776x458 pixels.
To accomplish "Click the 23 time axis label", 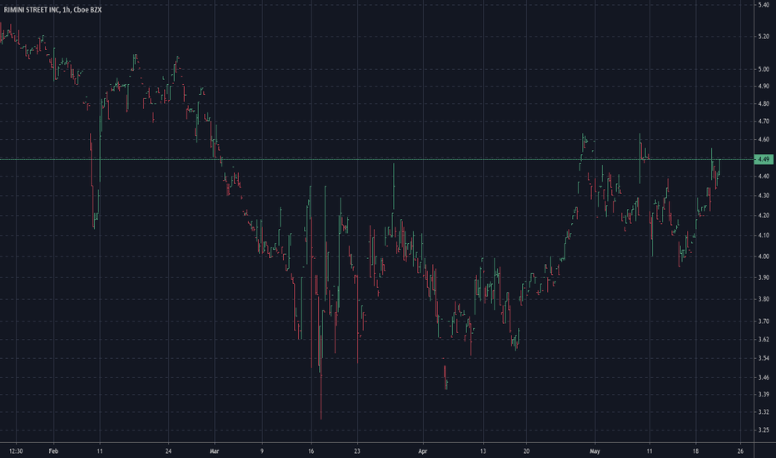I will (x=357, y=451).
